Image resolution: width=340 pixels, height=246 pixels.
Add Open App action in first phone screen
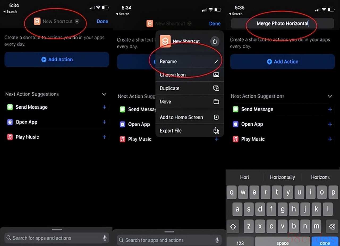104,122
